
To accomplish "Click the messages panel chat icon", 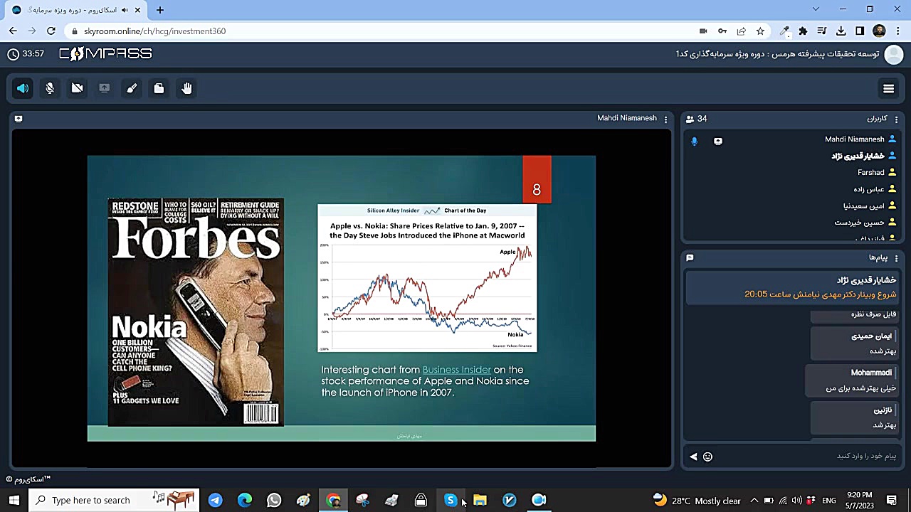I will (690, 257).
